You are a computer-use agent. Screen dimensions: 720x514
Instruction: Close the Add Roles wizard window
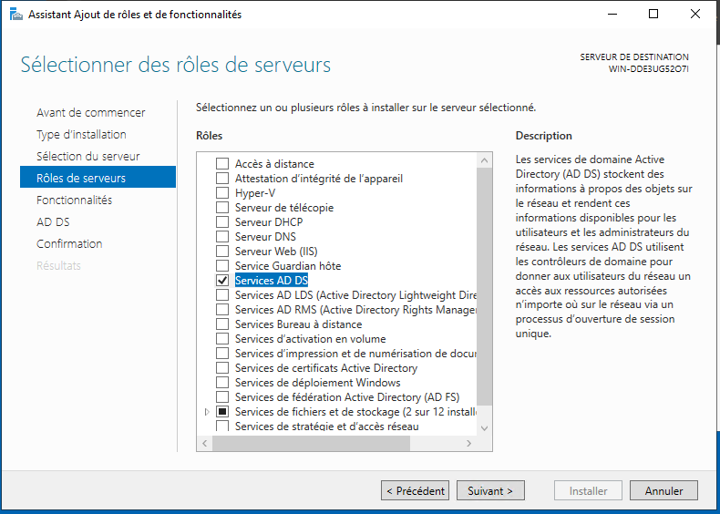[695, 15]
